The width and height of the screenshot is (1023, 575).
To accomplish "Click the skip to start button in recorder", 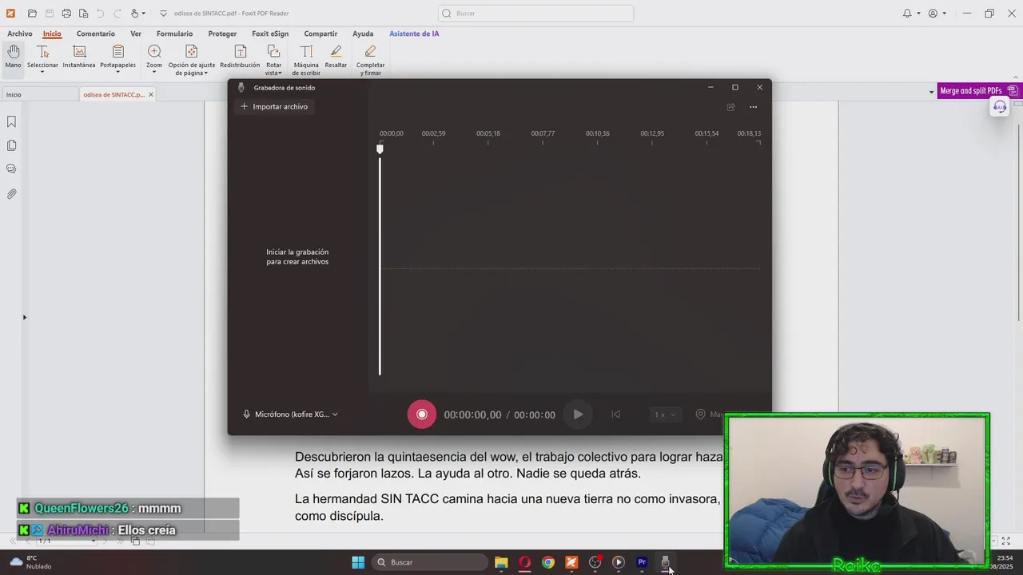I will (x=615, y=414).
